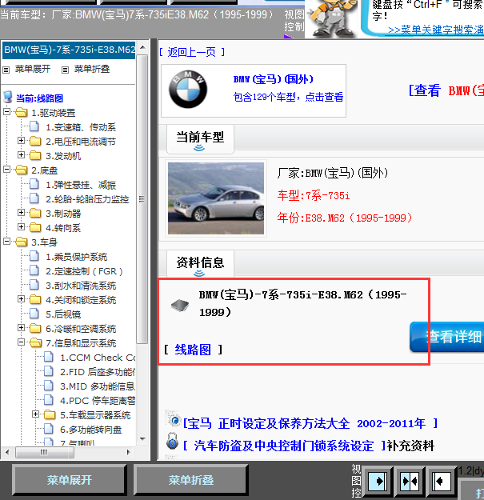Click the sidebar horizontal scrollbar thumb
The width and height of the screenshot is (484, 500).
point(45,452)
